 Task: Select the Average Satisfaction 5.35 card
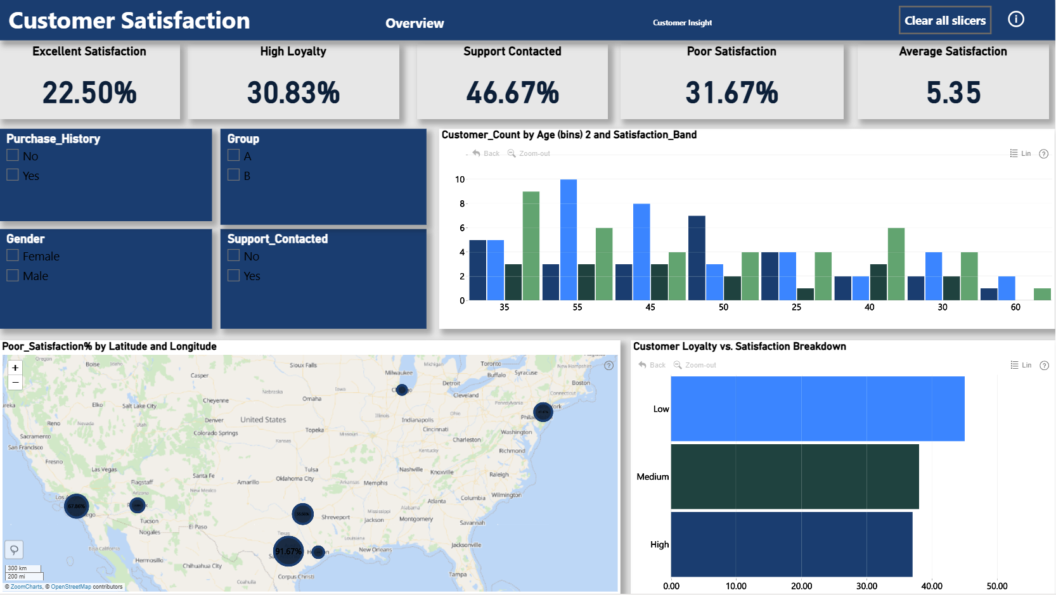953,80
